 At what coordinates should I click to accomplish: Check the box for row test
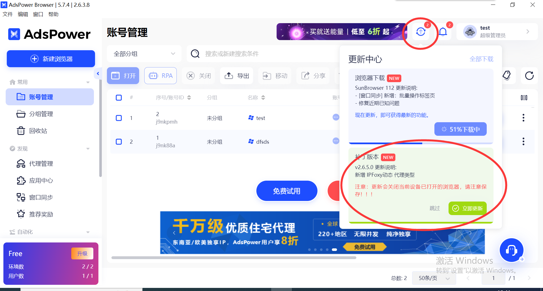click(x=119, y=118)
